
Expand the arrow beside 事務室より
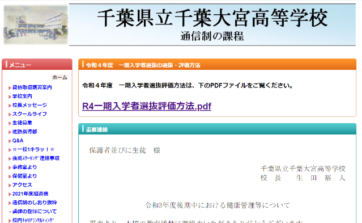tap(10, 167)
